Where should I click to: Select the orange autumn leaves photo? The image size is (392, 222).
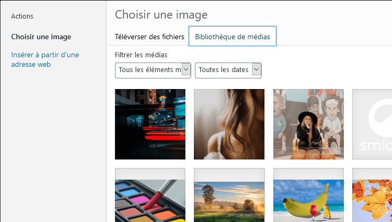click(372, 195)
